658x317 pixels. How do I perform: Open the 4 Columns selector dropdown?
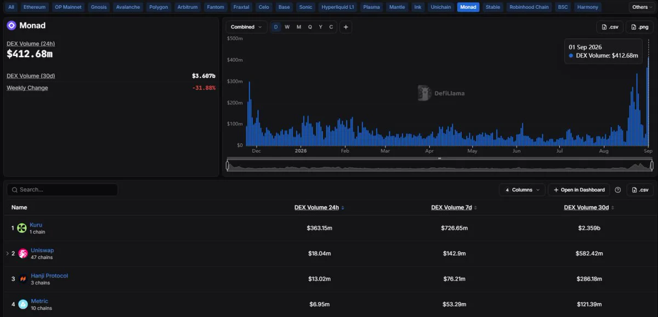coord(522,190)
